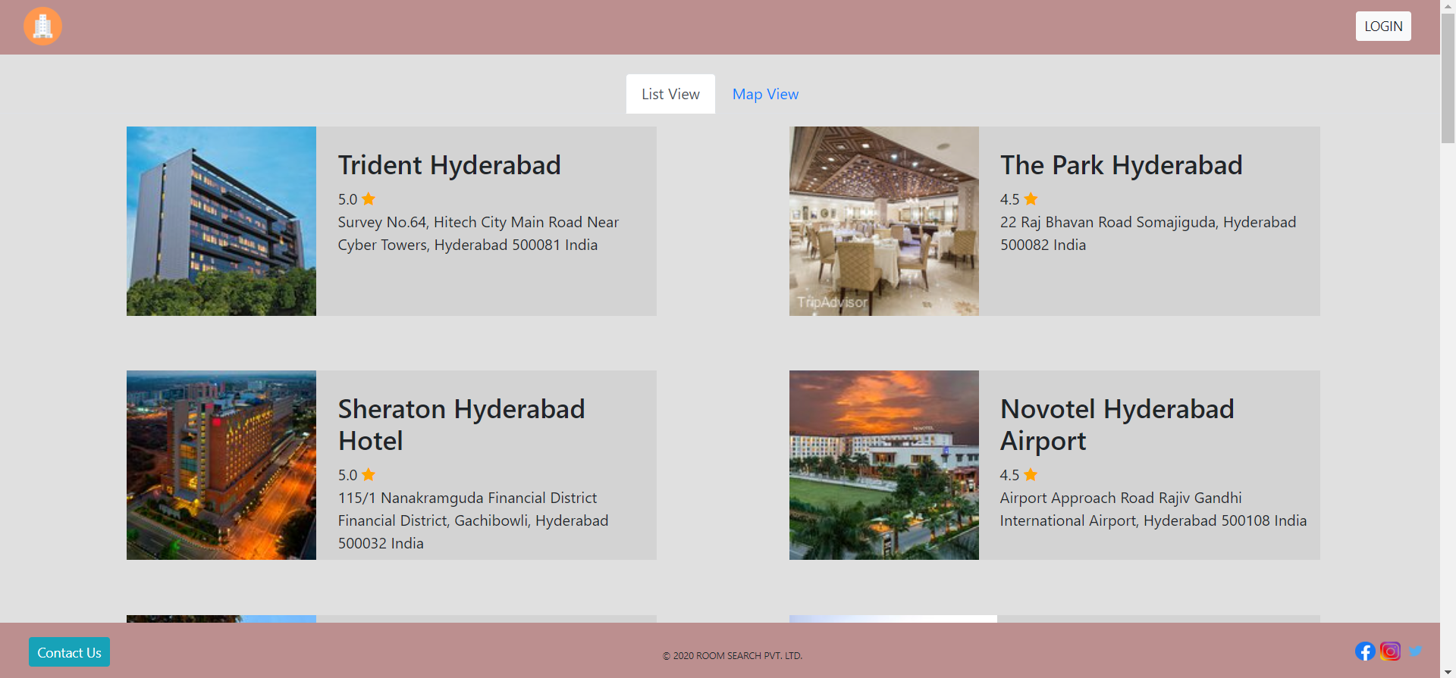The height and width of the screenshot is (678, 1456).
Task: Select The Park Hyderabad title
Action: [1122, 165]
